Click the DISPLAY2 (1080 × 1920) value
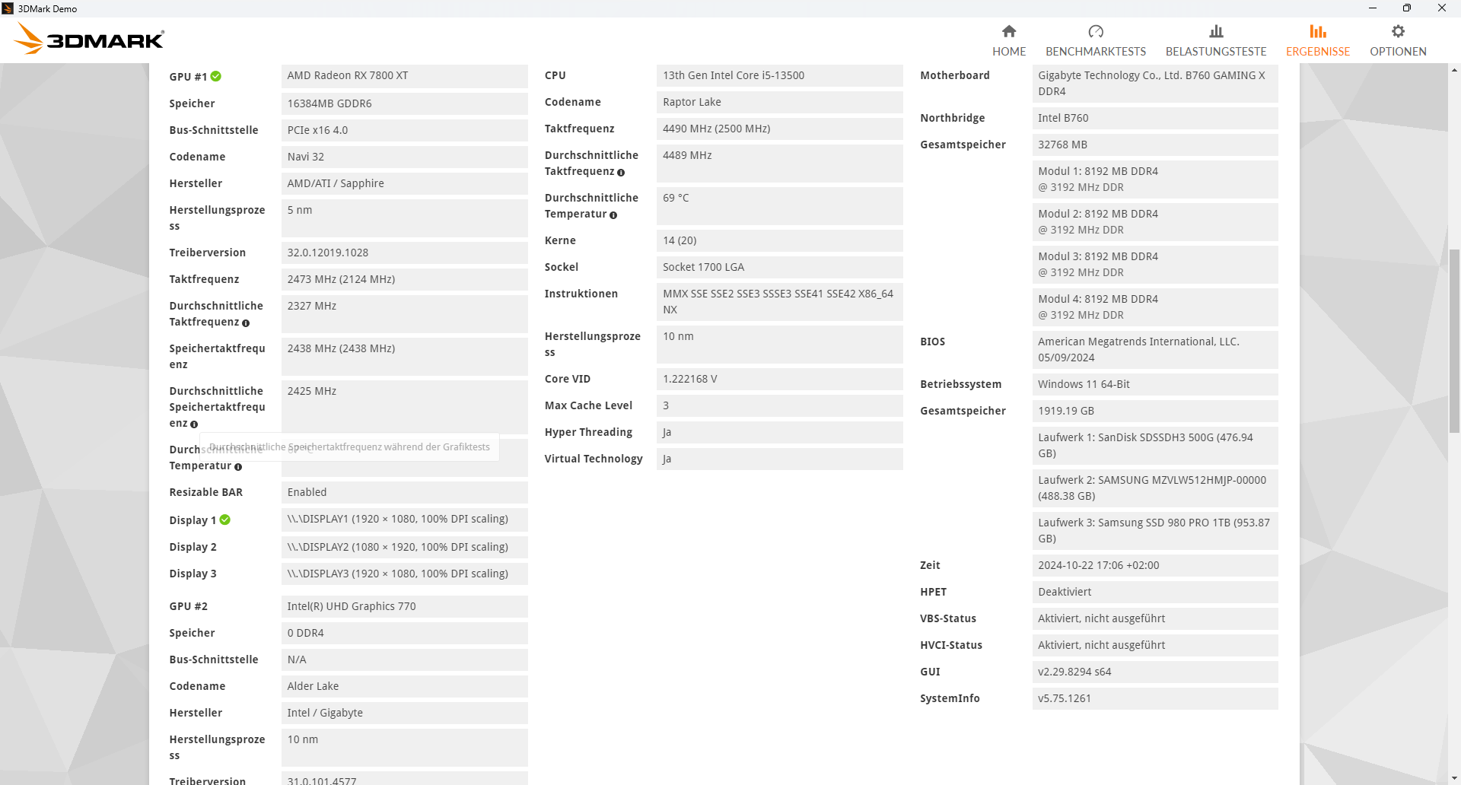 click(404, 547)
